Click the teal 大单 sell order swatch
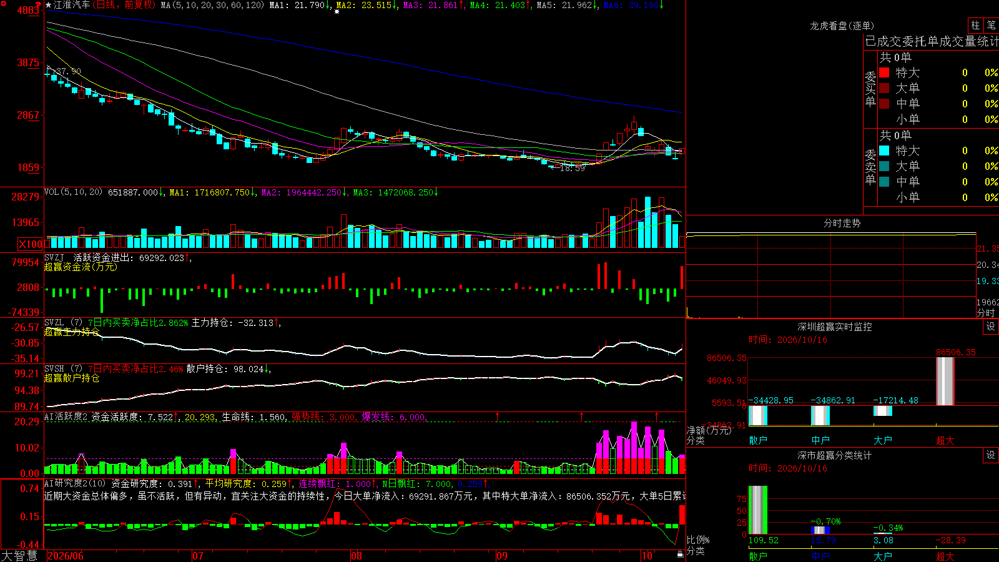 pyautogui.click(x=884, y=166)
